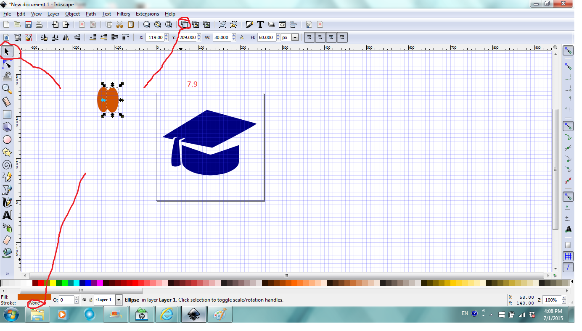Select the Spray objects tool
Image resolution: width=582 pixels, height=331 pixels.
pos(7,228)
